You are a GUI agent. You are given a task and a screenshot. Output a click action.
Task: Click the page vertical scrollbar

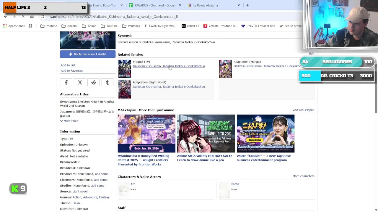coord(376,88)
